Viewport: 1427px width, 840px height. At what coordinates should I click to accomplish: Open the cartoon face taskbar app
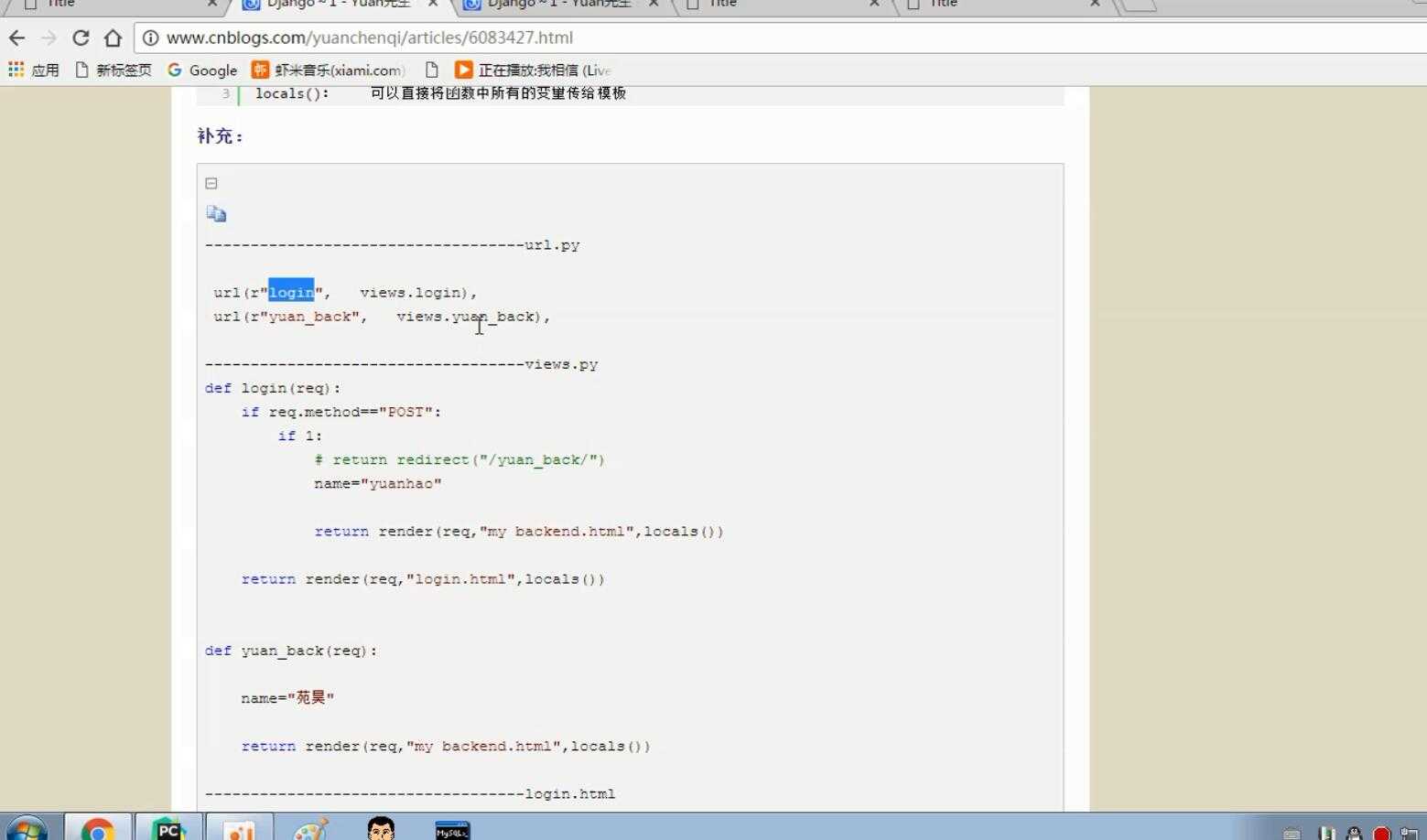click(x=381, y=828)
